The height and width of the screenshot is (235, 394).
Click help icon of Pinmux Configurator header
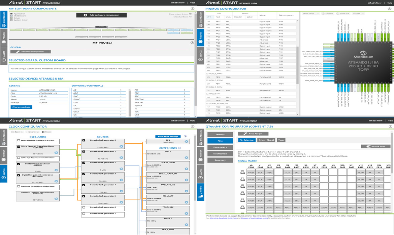(x=390, y=9)
